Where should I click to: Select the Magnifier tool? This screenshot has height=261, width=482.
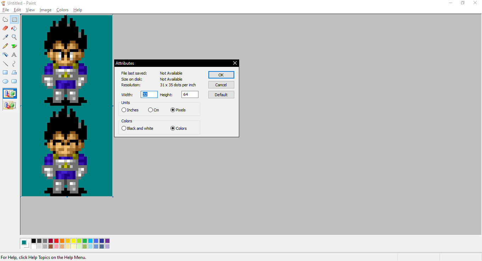click(x=14, y=37)
